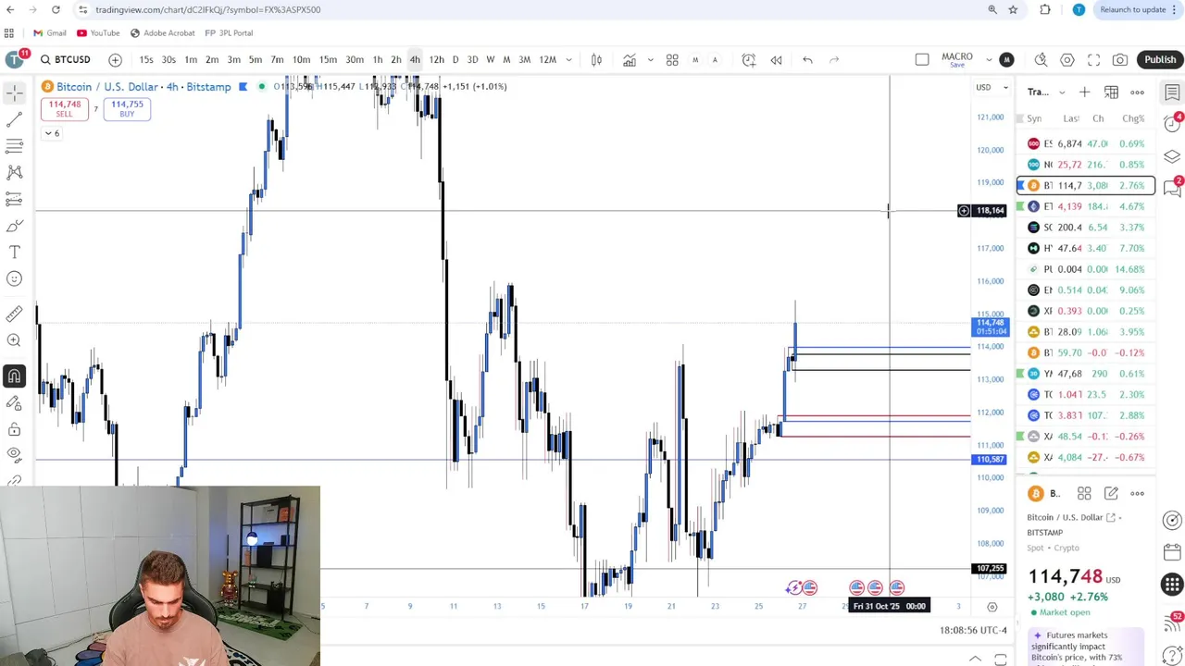
Task: Open chart settings hexagon icon
Action: pyautogui.click(x=1067, y=60)
